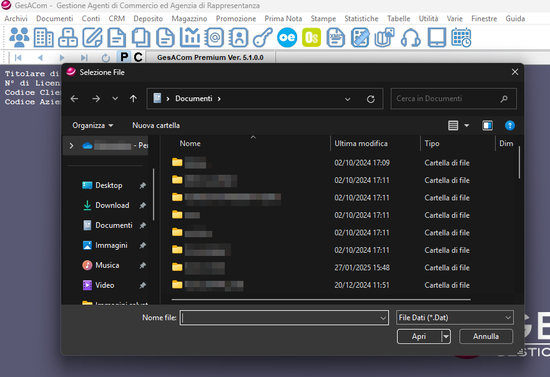The width and height of the screenshot is (550, 377).
Task: Open Desktop in the sidebar
Action: click(109, 185)
